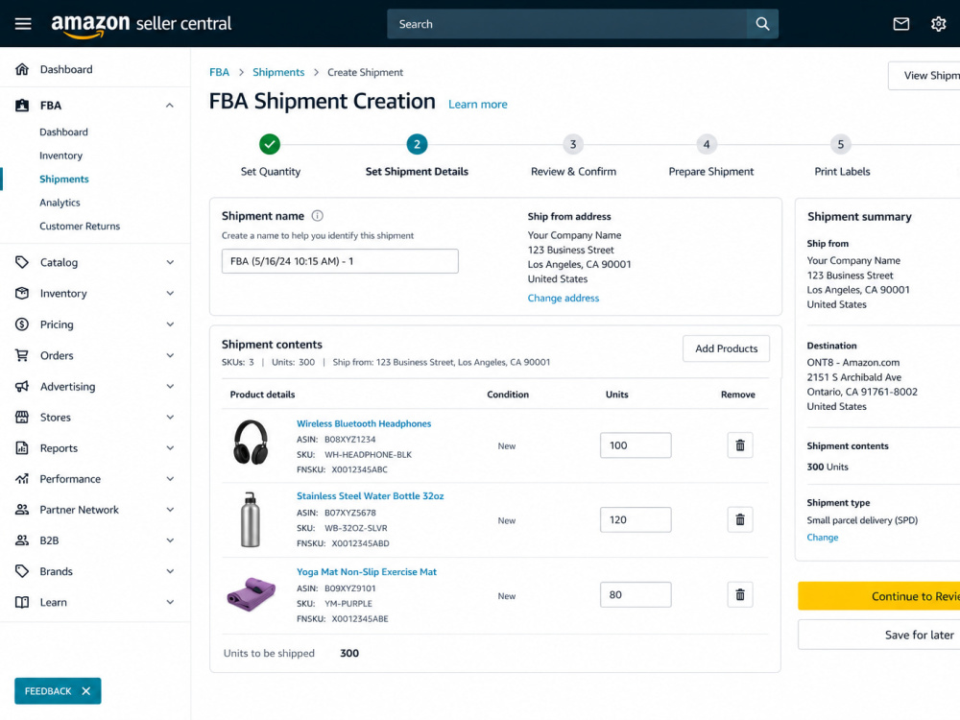The height and width of the screenshot is (720, 960).
Task: Click the Stores storefront icon
Action: tap(22, 417)
